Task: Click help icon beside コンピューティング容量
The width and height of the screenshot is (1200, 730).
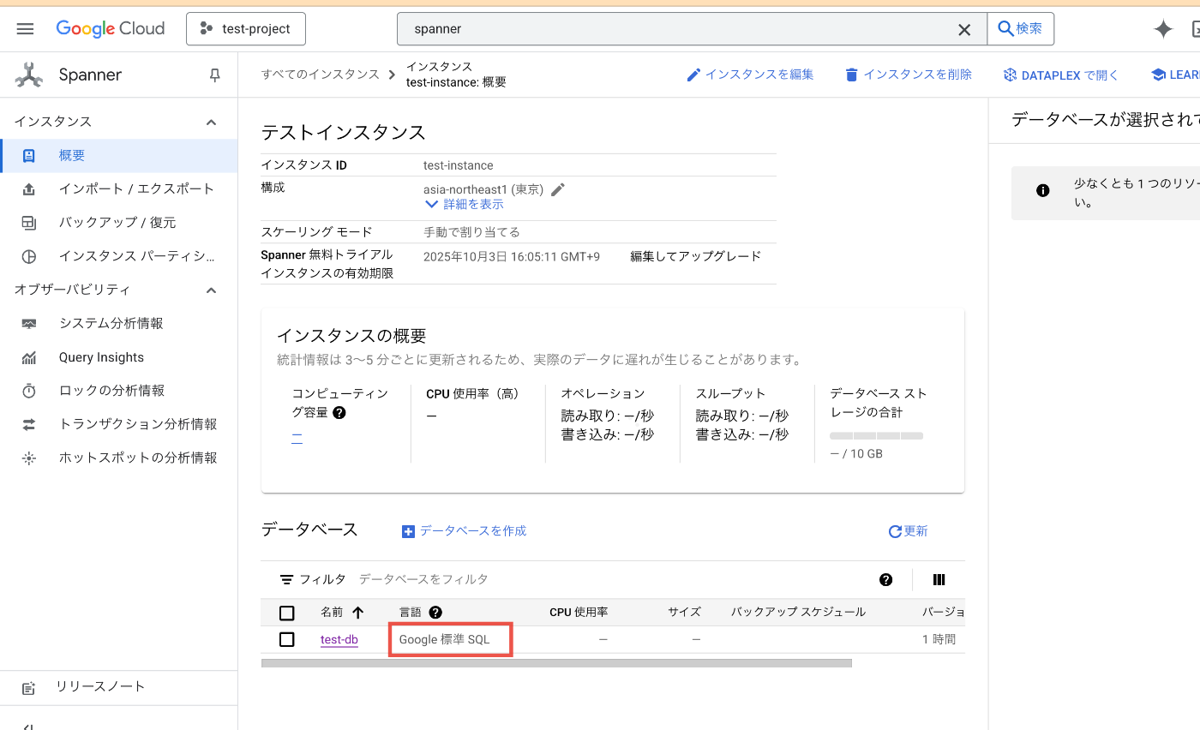Action: tap(339, 413)
